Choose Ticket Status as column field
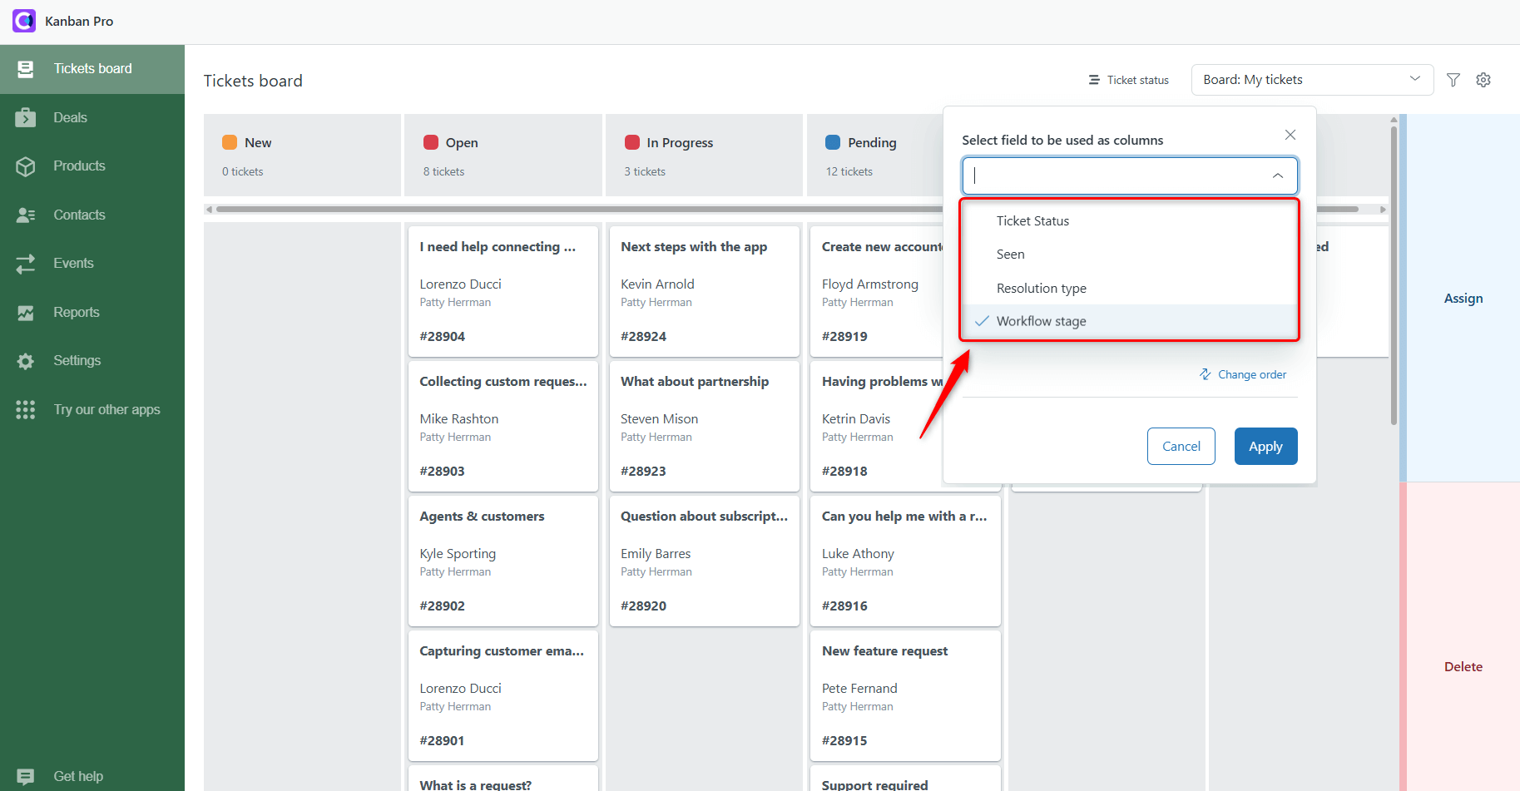Screen dimensions: 1520x791 [x=1032, y=220]
